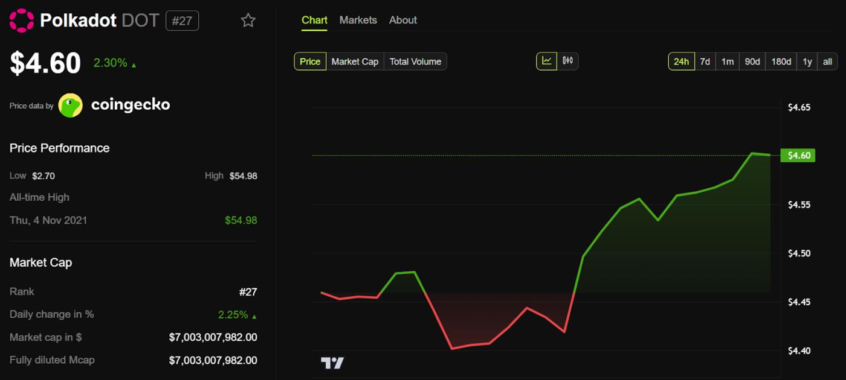Open the TradingView logo icon

tap(333, 362)
